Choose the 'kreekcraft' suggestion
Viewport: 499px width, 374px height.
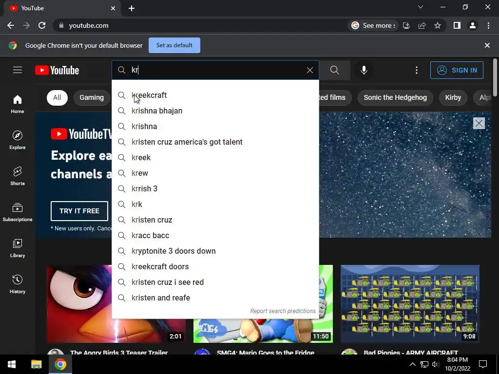point(215,95)
